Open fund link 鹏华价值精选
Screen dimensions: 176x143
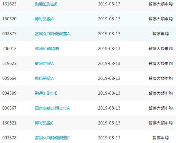(47, 49)
